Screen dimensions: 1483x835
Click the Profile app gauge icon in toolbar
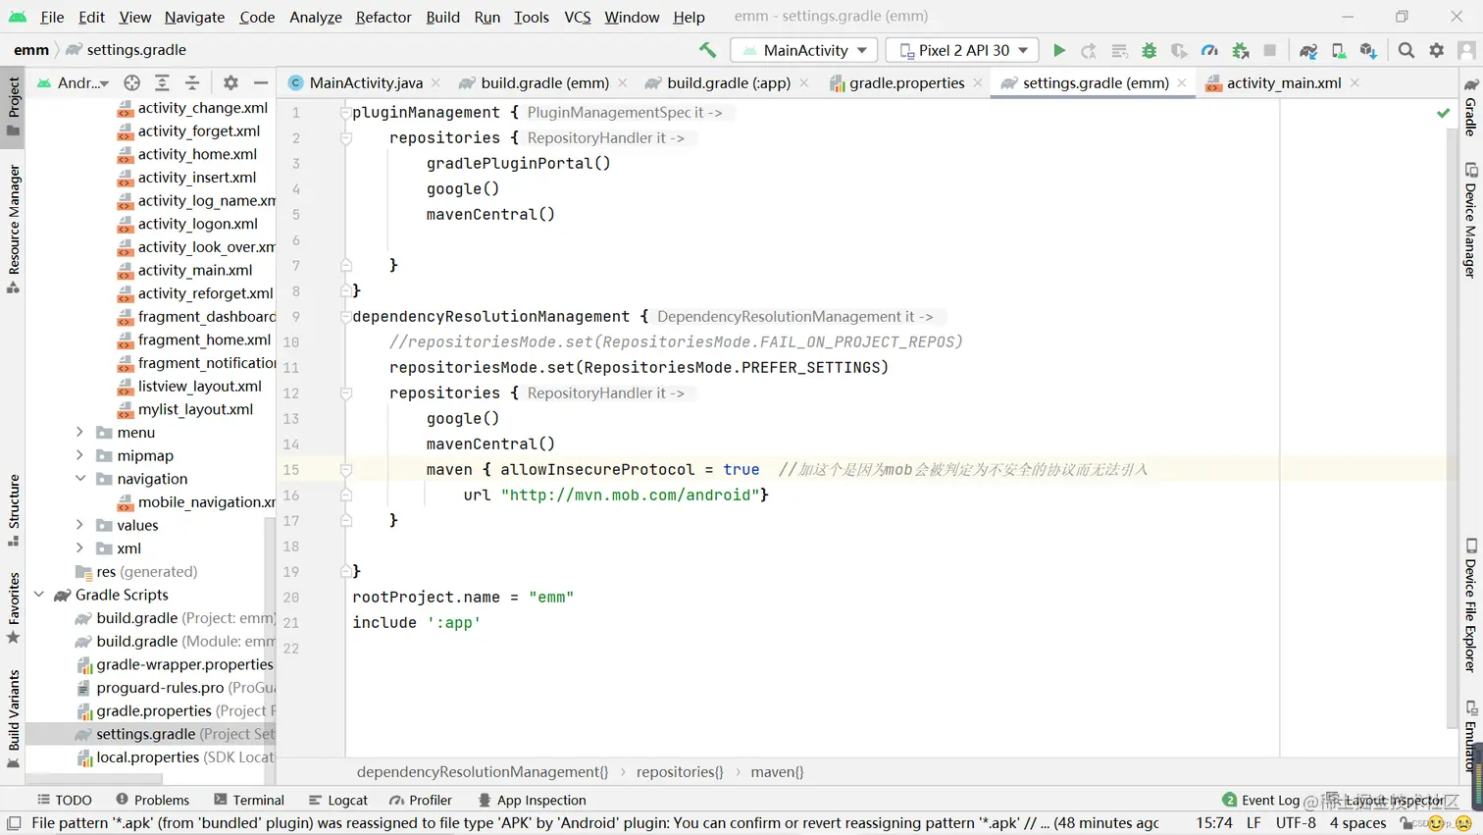tap(1209, 50)
